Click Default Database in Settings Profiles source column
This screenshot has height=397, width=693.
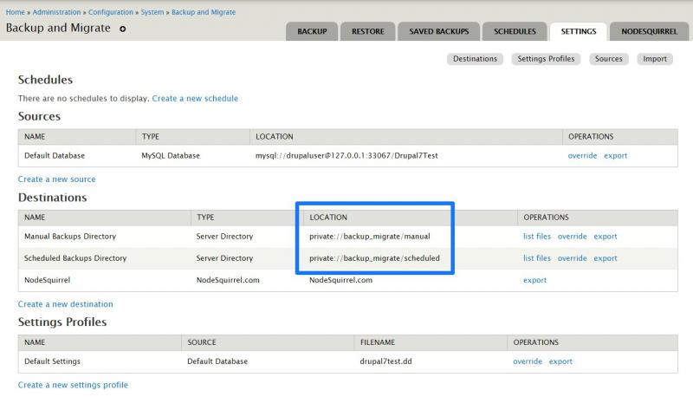pyautogui.click(x=217, y=361)
